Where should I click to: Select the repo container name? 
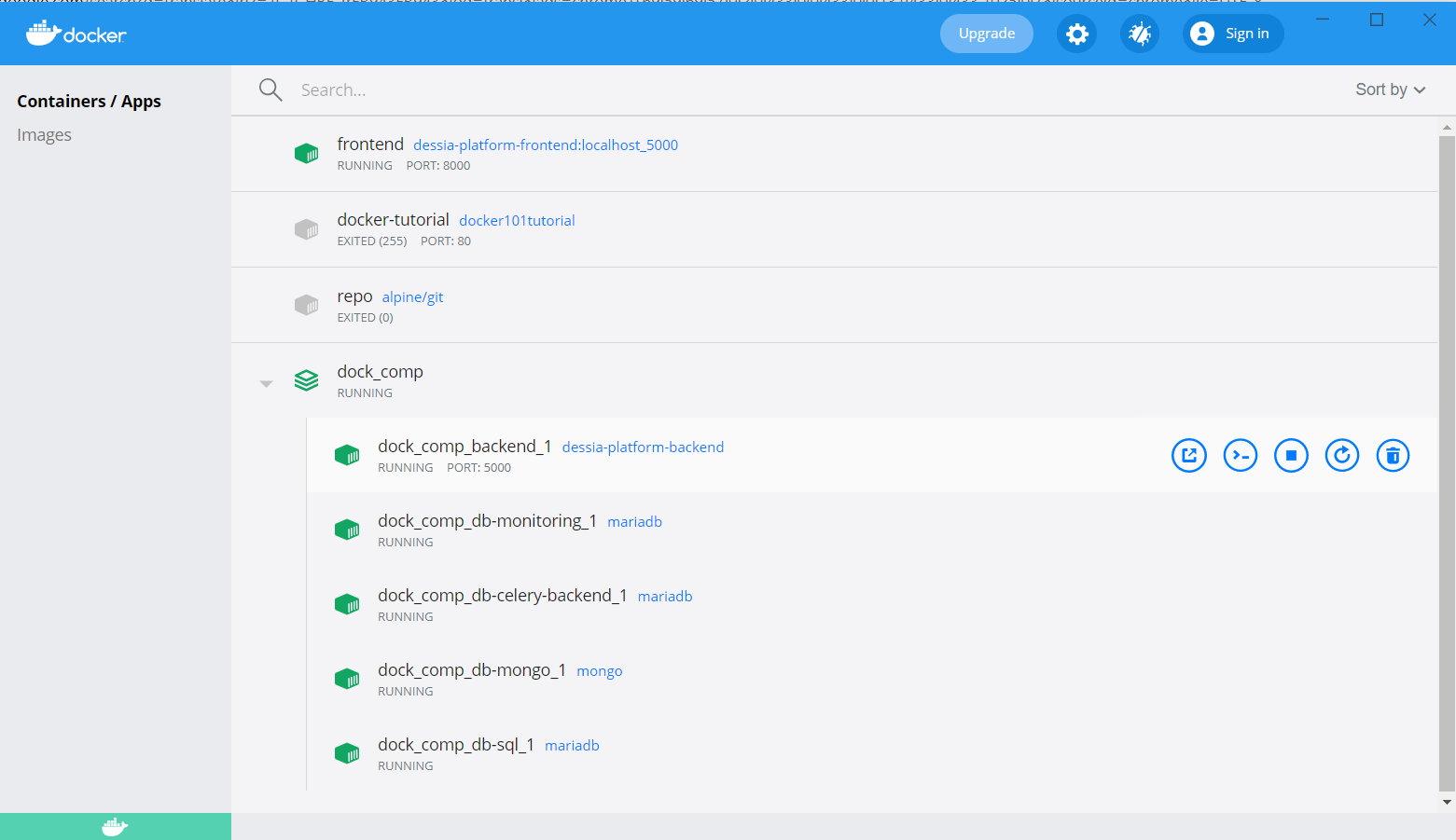354,296
